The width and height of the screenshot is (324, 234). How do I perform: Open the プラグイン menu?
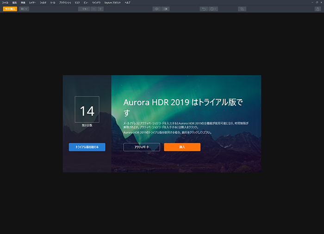pos(65,3)
